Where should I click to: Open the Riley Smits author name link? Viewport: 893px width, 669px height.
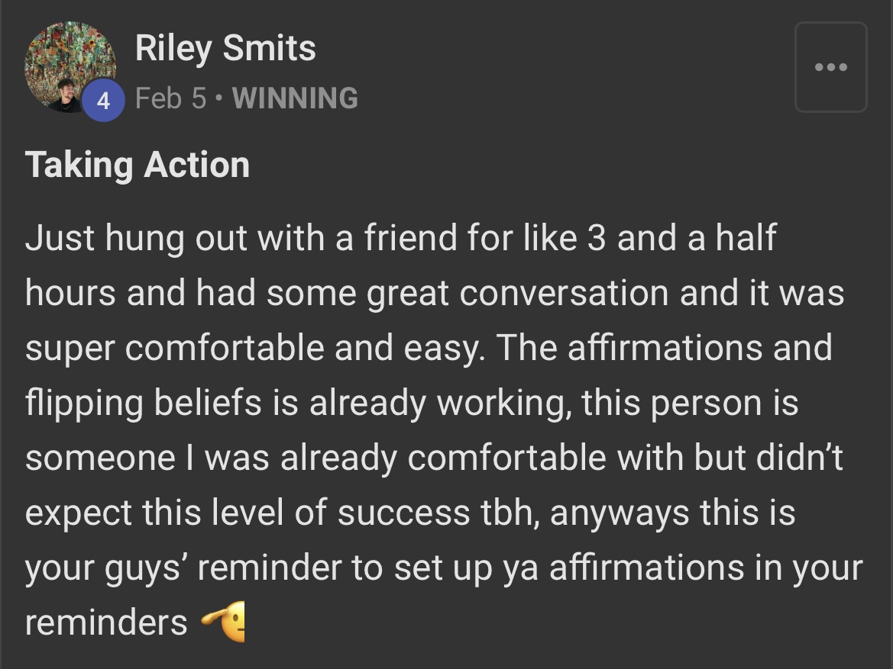[x=225, y=48]
